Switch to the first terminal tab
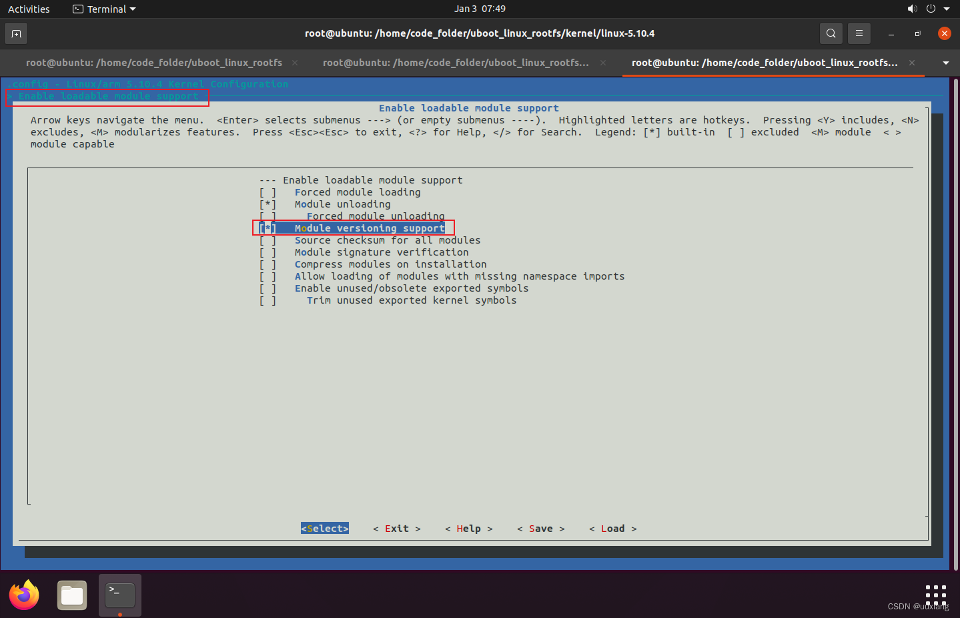Viewport: 960px width, 618px height. click(154, 63)
